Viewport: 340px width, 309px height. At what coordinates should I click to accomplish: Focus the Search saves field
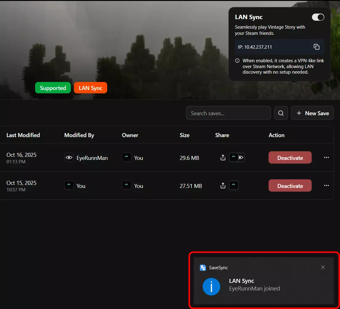(228, 113)
